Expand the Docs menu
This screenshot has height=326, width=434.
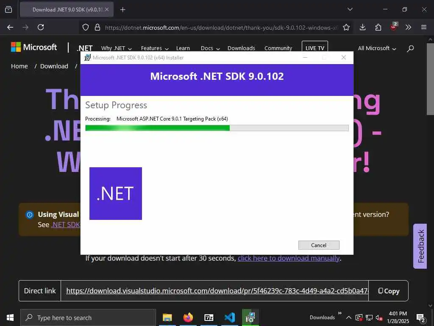[210, 48]
